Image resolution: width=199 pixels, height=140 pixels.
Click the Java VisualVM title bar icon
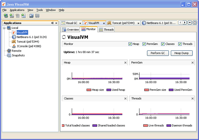4,4
